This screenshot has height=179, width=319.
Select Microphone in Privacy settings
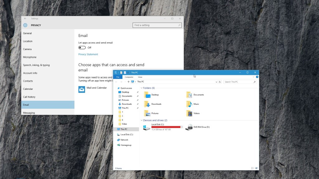pos(48,57)
